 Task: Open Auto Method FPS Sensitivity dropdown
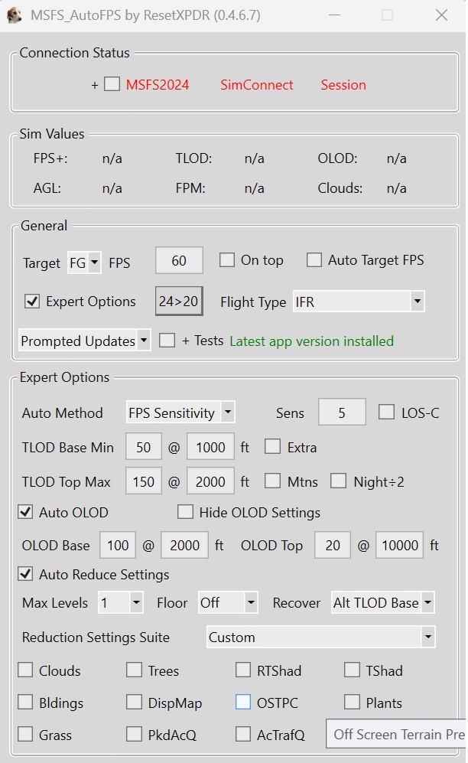tap(180, 412)
